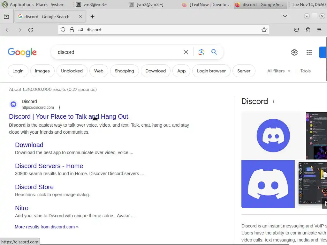Close the discord - Google Search tab
Screen dimensions: 327x245
pyautogui.click(x=80, y=16)
